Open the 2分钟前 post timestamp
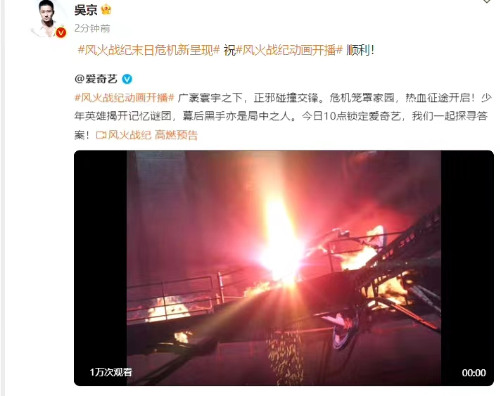 pyautogui.click(x=92, y=28)
